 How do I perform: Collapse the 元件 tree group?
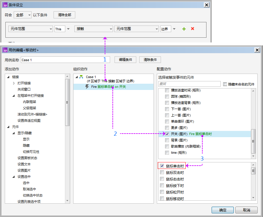(x=8, y=127)
